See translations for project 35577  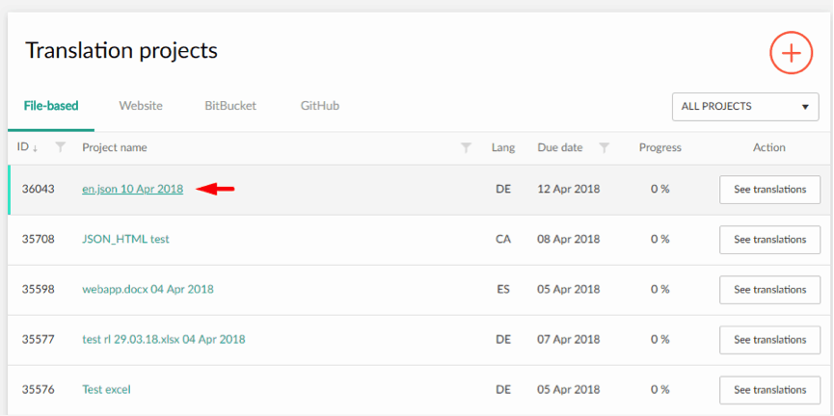[769, 340]
